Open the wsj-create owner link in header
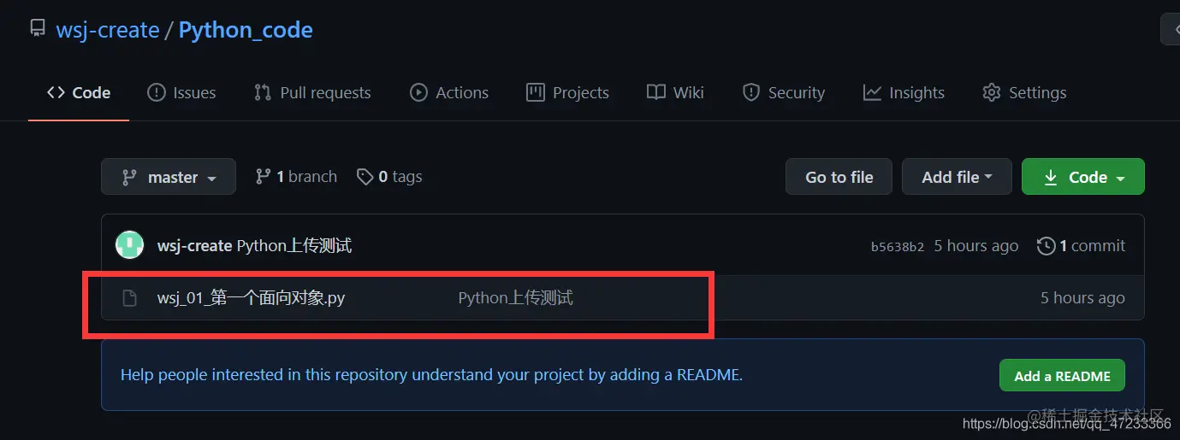 [x=108, y=30]
